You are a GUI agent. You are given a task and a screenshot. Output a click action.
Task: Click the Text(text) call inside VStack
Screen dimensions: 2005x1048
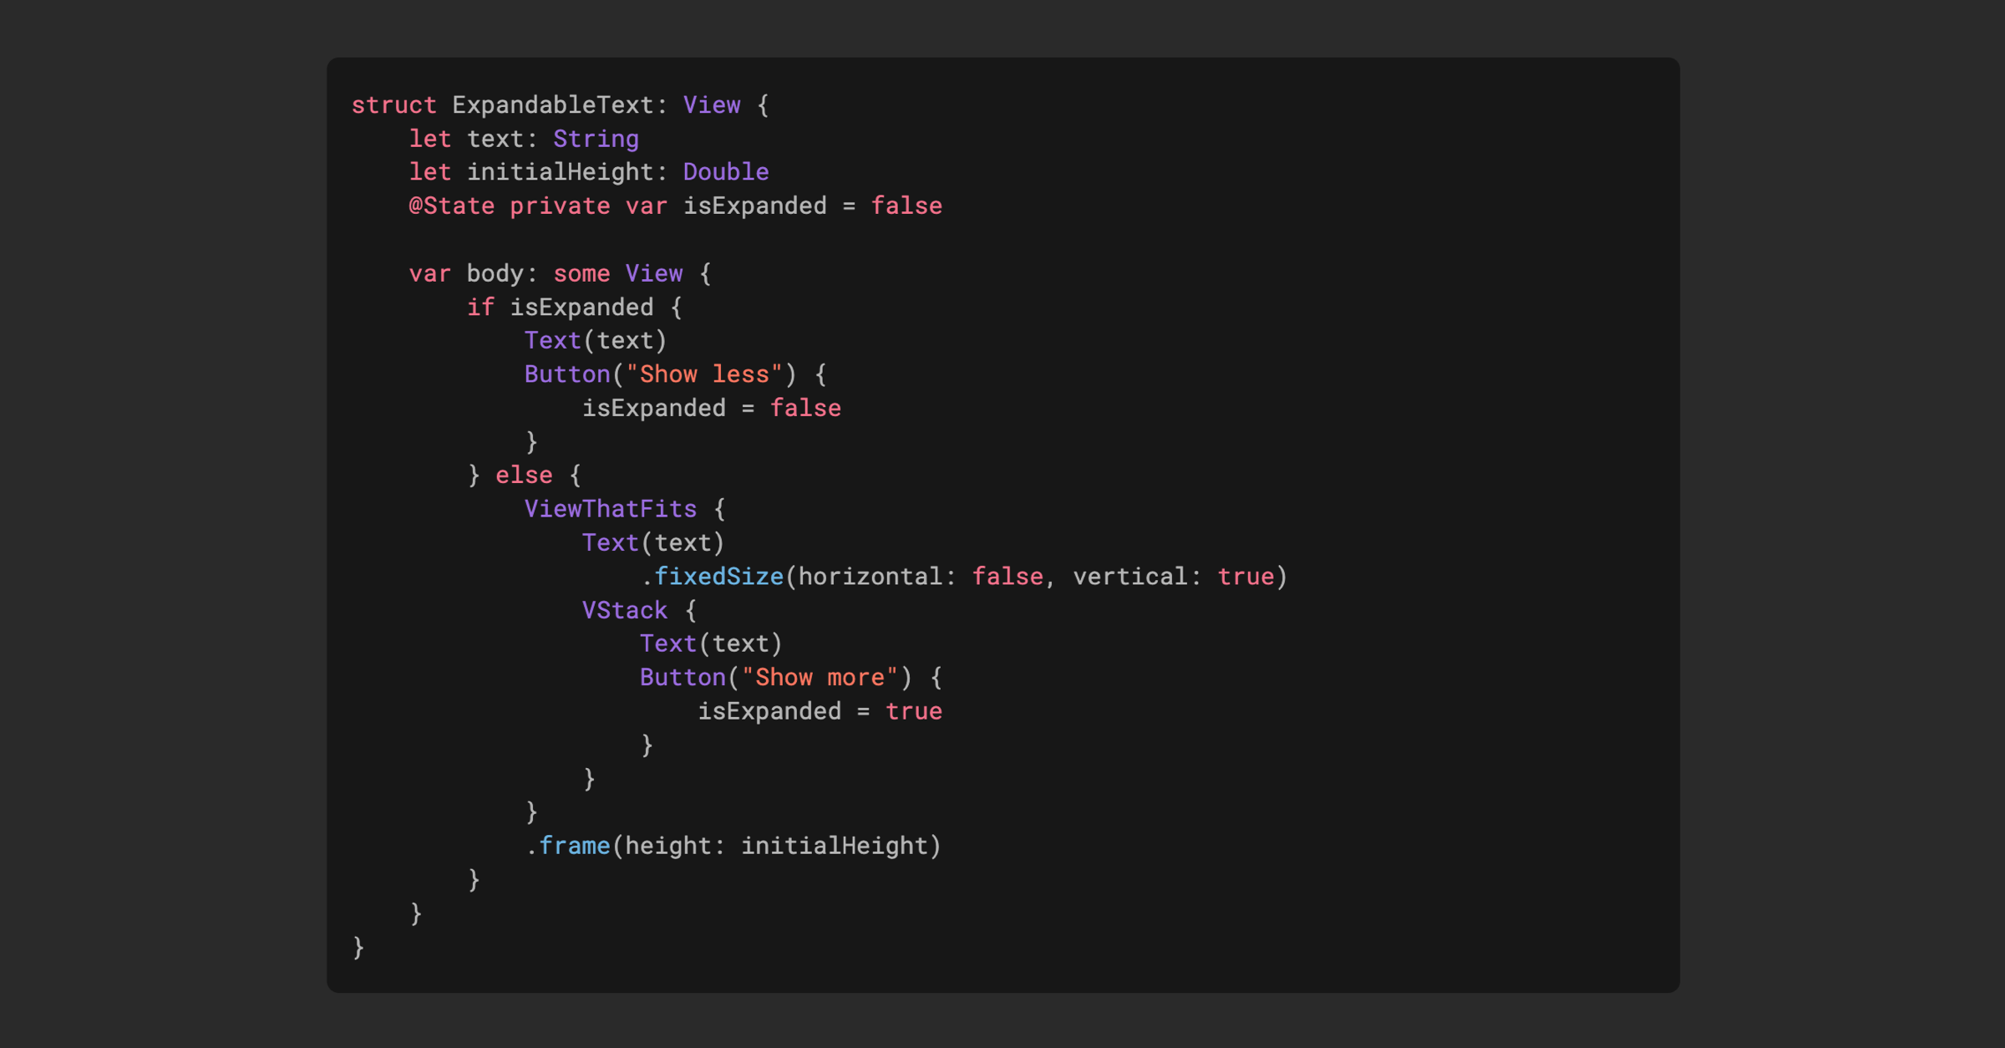pos(710,644)
